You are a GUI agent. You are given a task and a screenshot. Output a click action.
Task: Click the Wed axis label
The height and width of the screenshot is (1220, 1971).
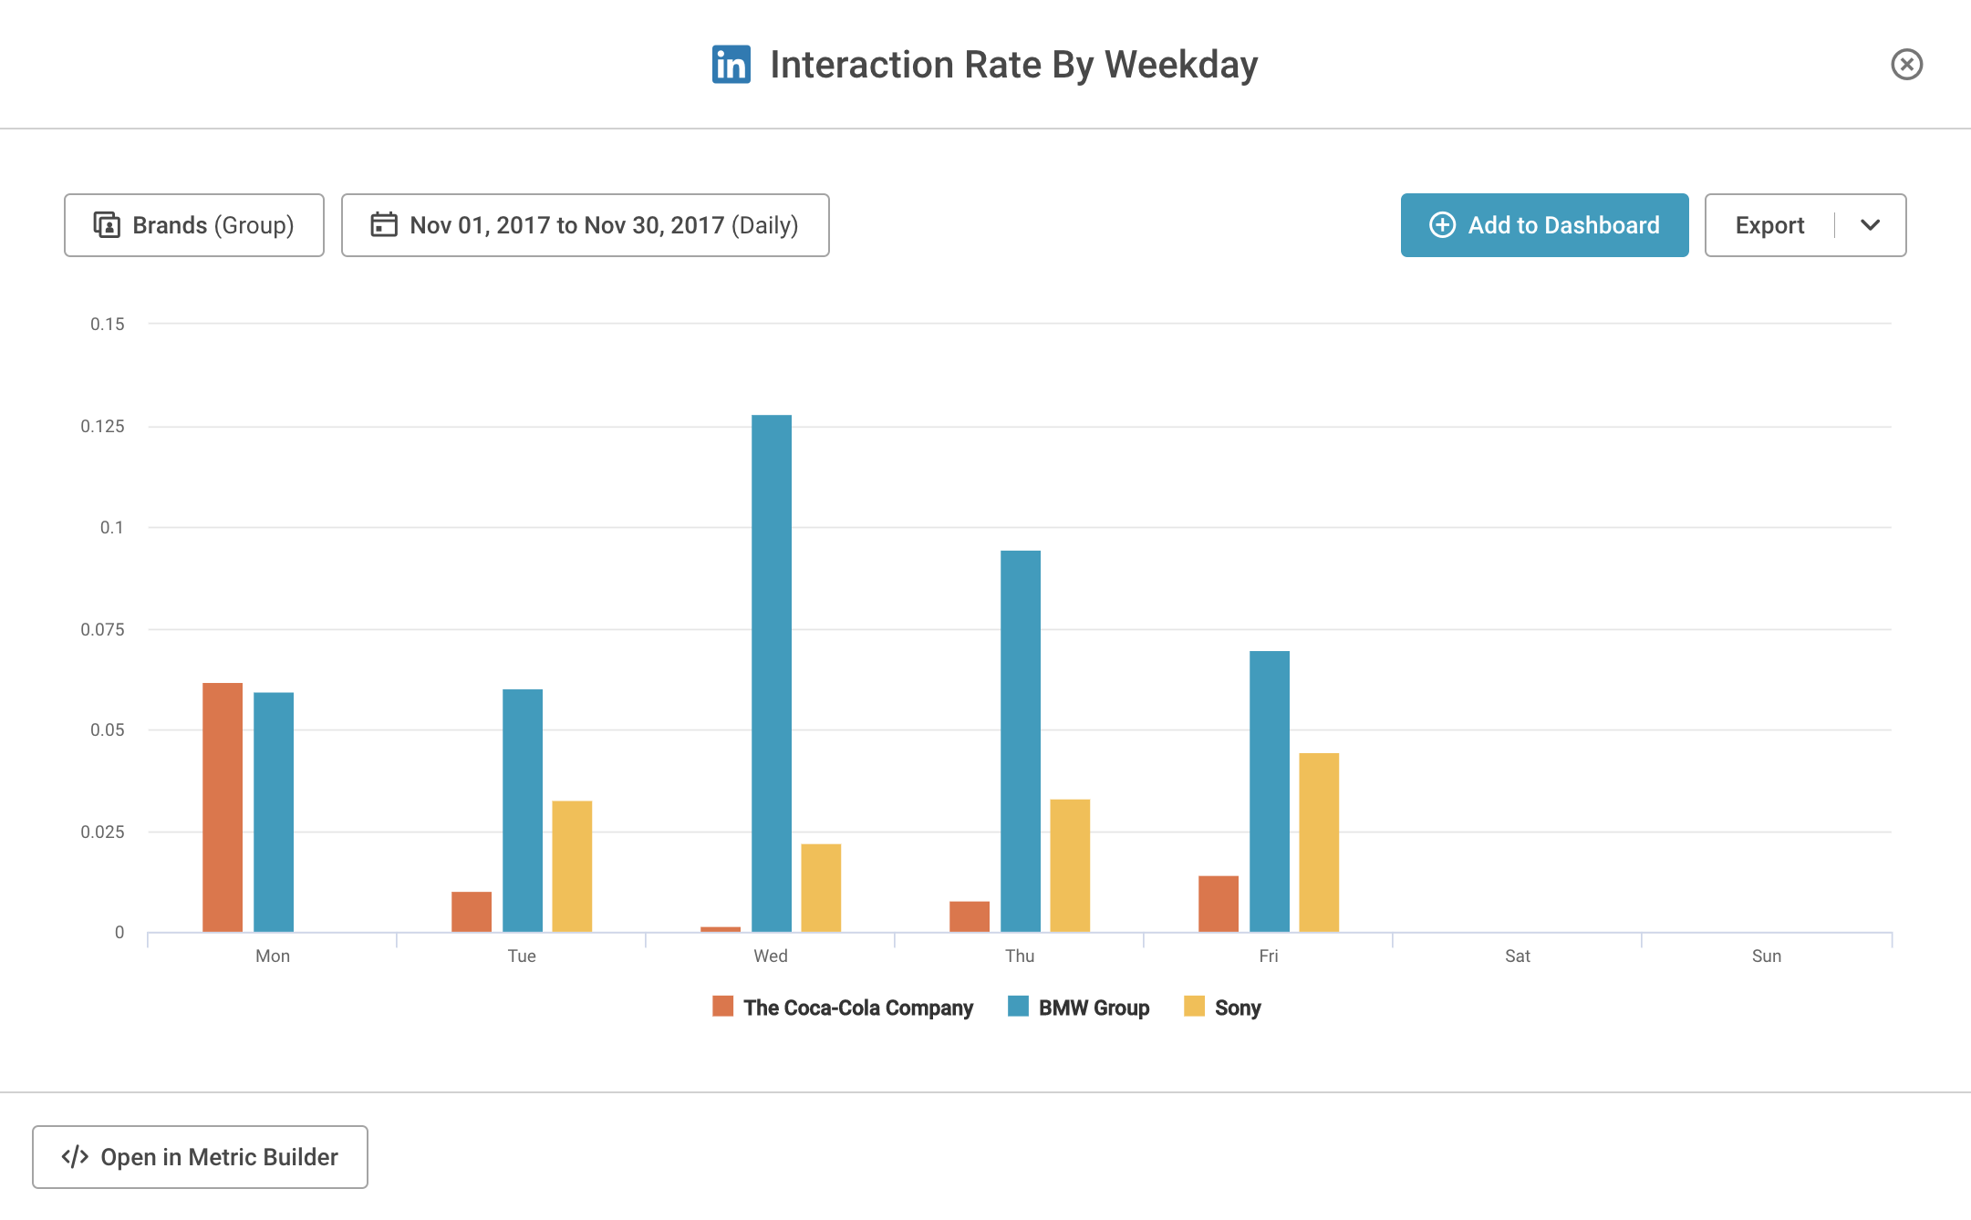[771, 956]
